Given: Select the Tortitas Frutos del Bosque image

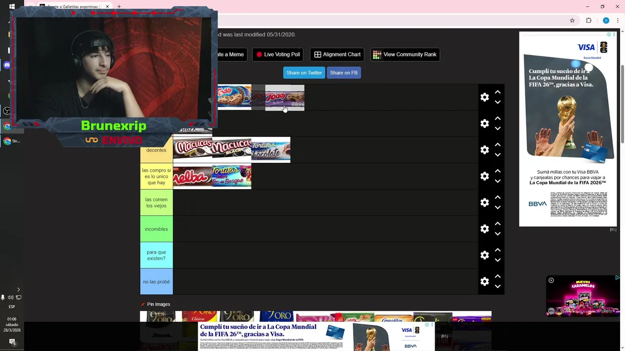Looking at the screenshot, I should click(x=232, y=176).
